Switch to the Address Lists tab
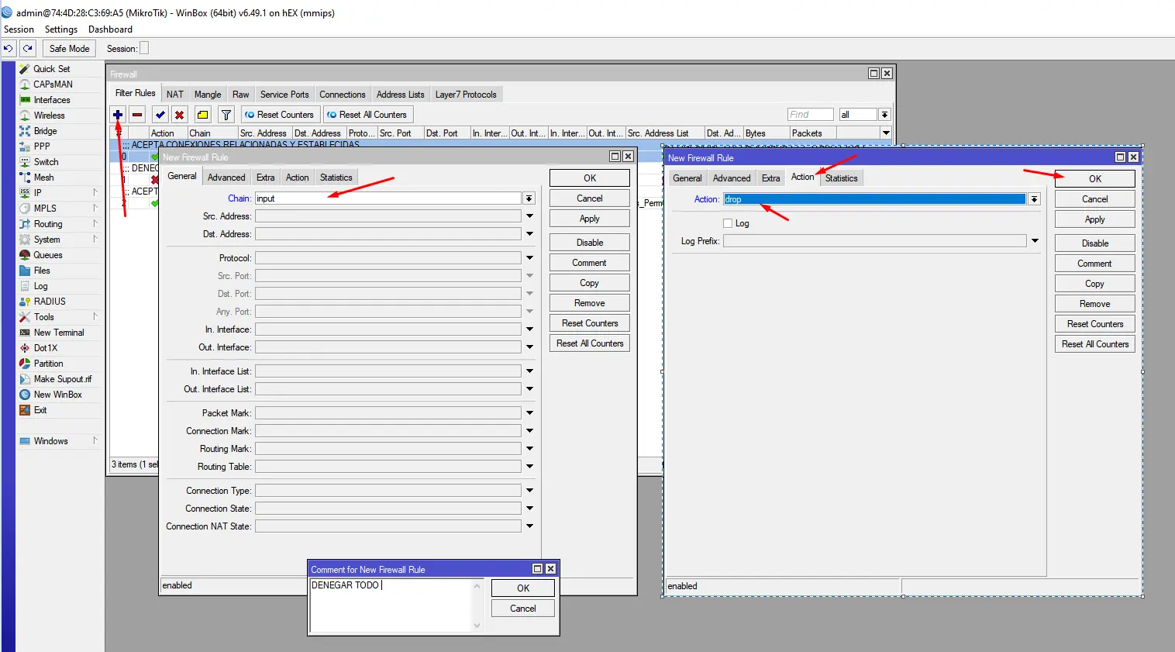Screen dimensions: 1175x652 [401, 95]
